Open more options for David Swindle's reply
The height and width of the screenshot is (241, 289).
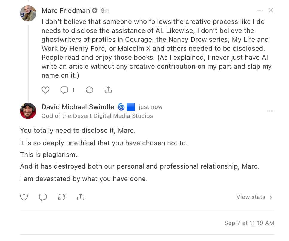point(270,111)
